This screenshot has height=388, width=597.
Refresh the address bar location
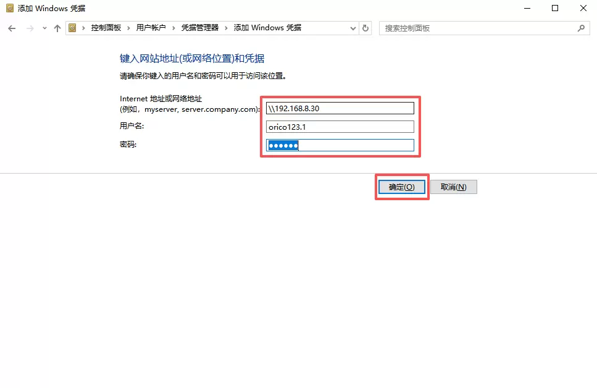[365, 28]
